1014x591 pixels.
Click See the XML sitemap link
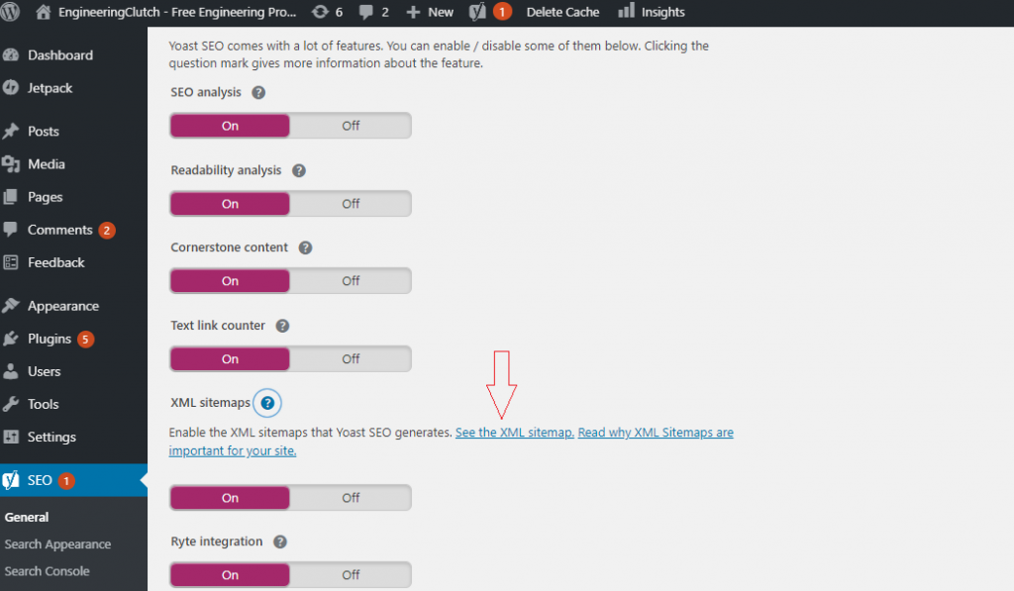click(515, 433)
